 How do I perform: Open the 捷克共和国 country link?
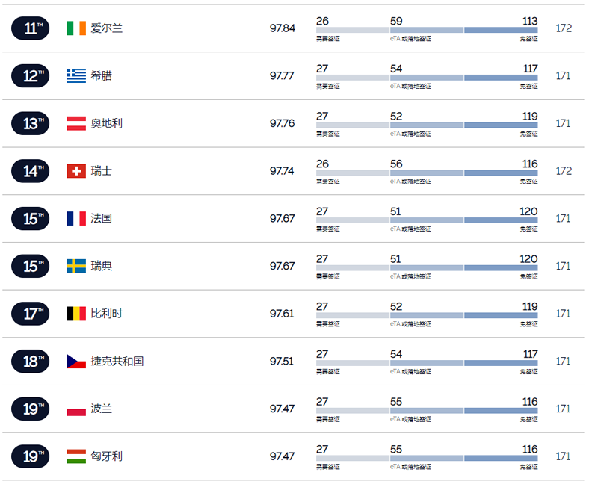pos(117,362)
